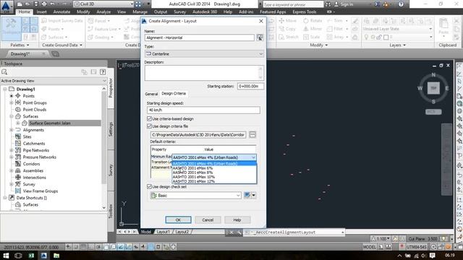463x260 pixels.
Task: Switch to Layout1 drawing tab
Action: coord(163,232)
